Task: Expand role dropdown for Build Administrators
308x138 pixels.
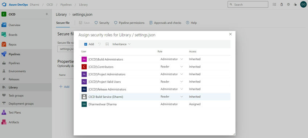Action: pos(172,59)
